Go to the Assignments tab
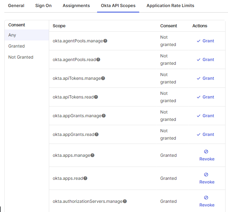 click(x=76, y=6)
